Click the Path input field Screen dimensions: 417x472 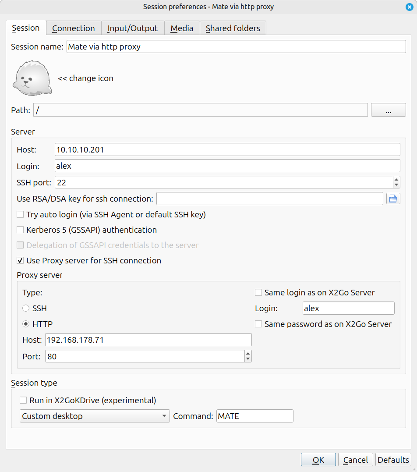[201, 110]
